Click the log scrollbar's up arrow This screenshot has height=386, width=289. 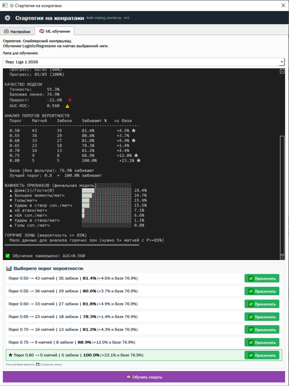click(282, 71)
